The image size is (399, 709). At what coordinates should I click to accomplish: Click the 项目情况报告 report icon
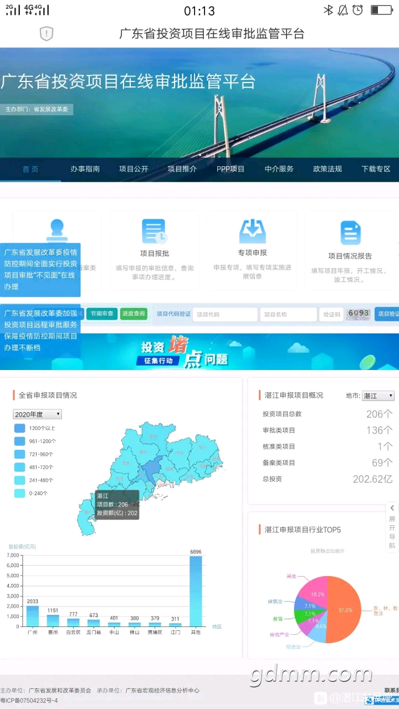[x=350, y=233]
